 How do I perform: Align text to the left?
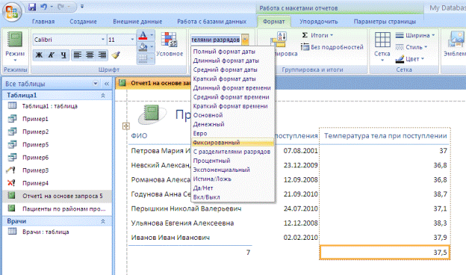click(77, 55)
